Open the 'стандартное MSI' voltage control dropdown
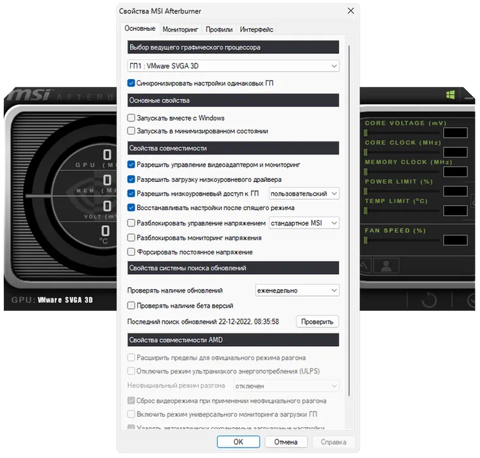Image resolution: width=480 pixels, height=458 pixels. click(304, 223)
